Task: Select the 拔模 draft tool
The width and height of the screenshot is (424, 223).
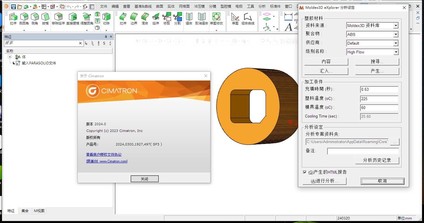Action: click(45, 19)
